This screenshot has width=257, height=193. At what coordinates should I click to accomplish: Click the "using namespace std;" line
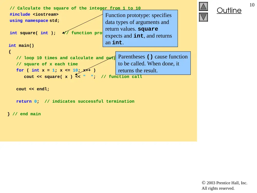[x=34, y=21]
